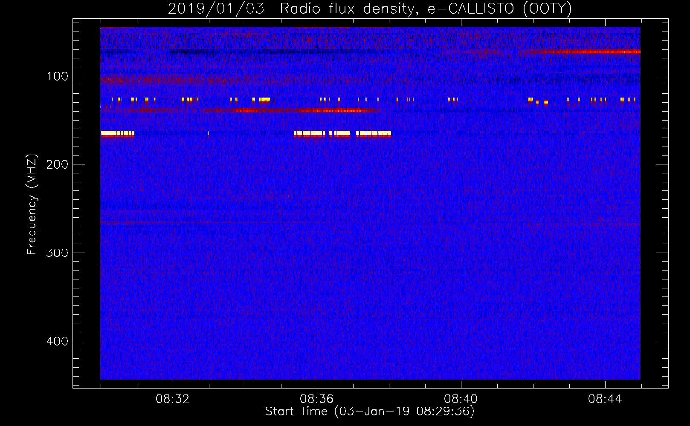690x426 pixels.
Task: Click the "100" frequency tick label
Action: click(x=58, y=76)
